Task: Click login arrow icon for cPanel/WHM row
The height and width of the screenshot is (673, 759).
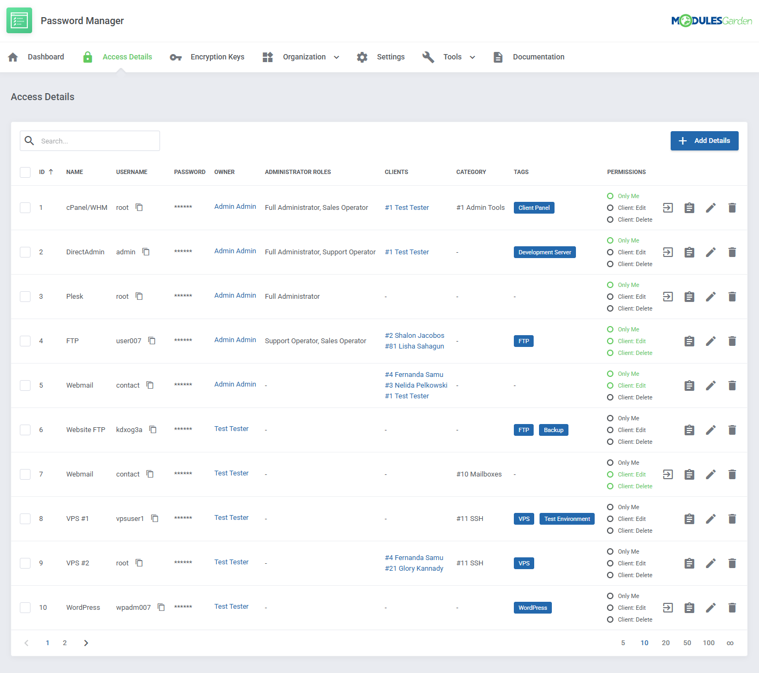Action: [667, 208]
